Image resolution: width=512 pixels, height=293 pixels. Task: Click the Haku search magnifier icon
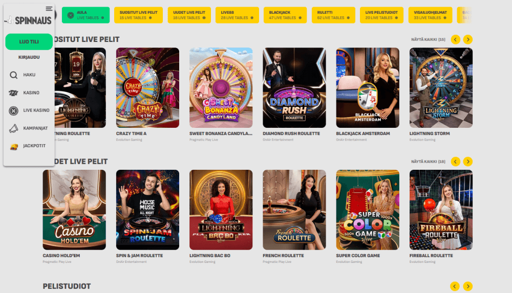13,75
